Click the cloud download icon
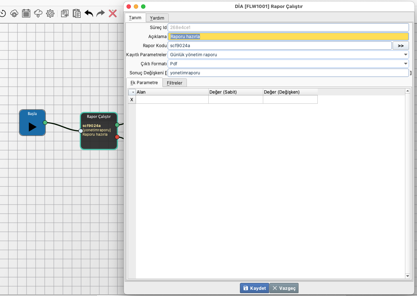The image size is (417, 296). (x=38, y=13)
